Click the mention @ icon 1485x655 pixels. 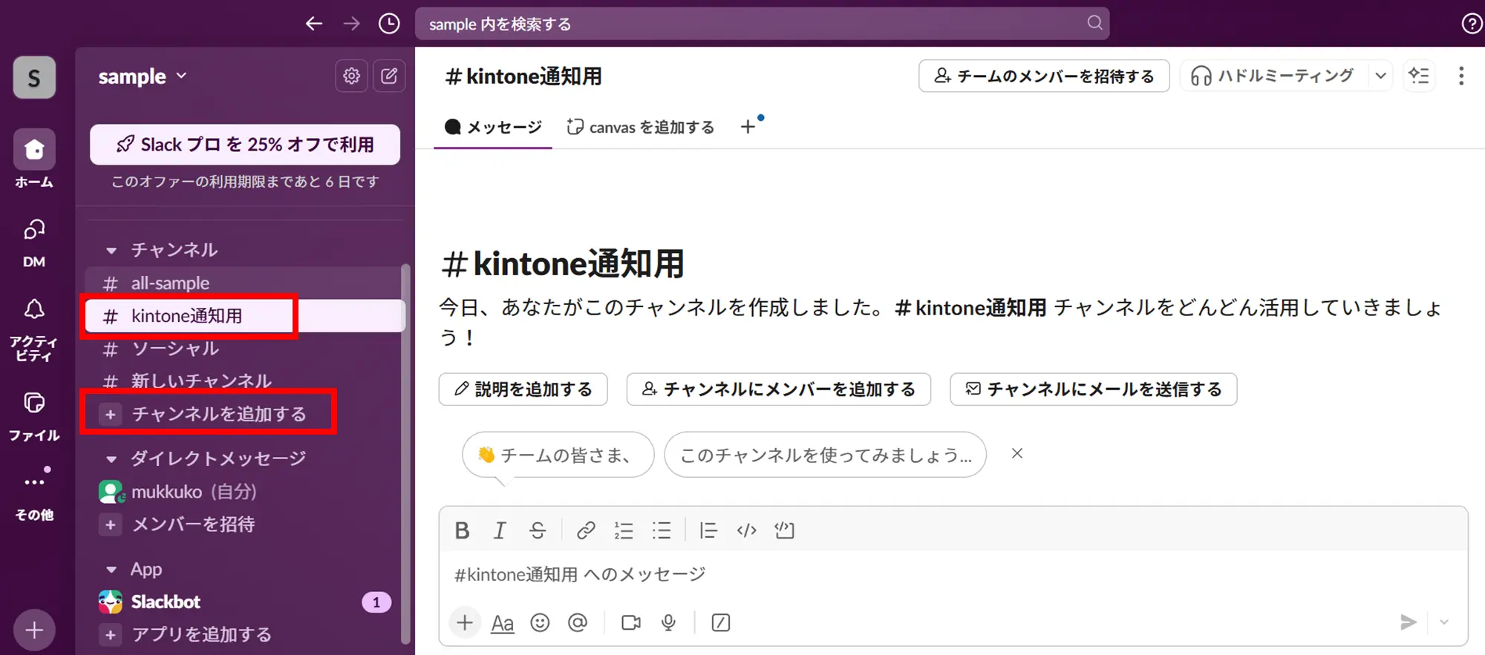tap(577, 622)
